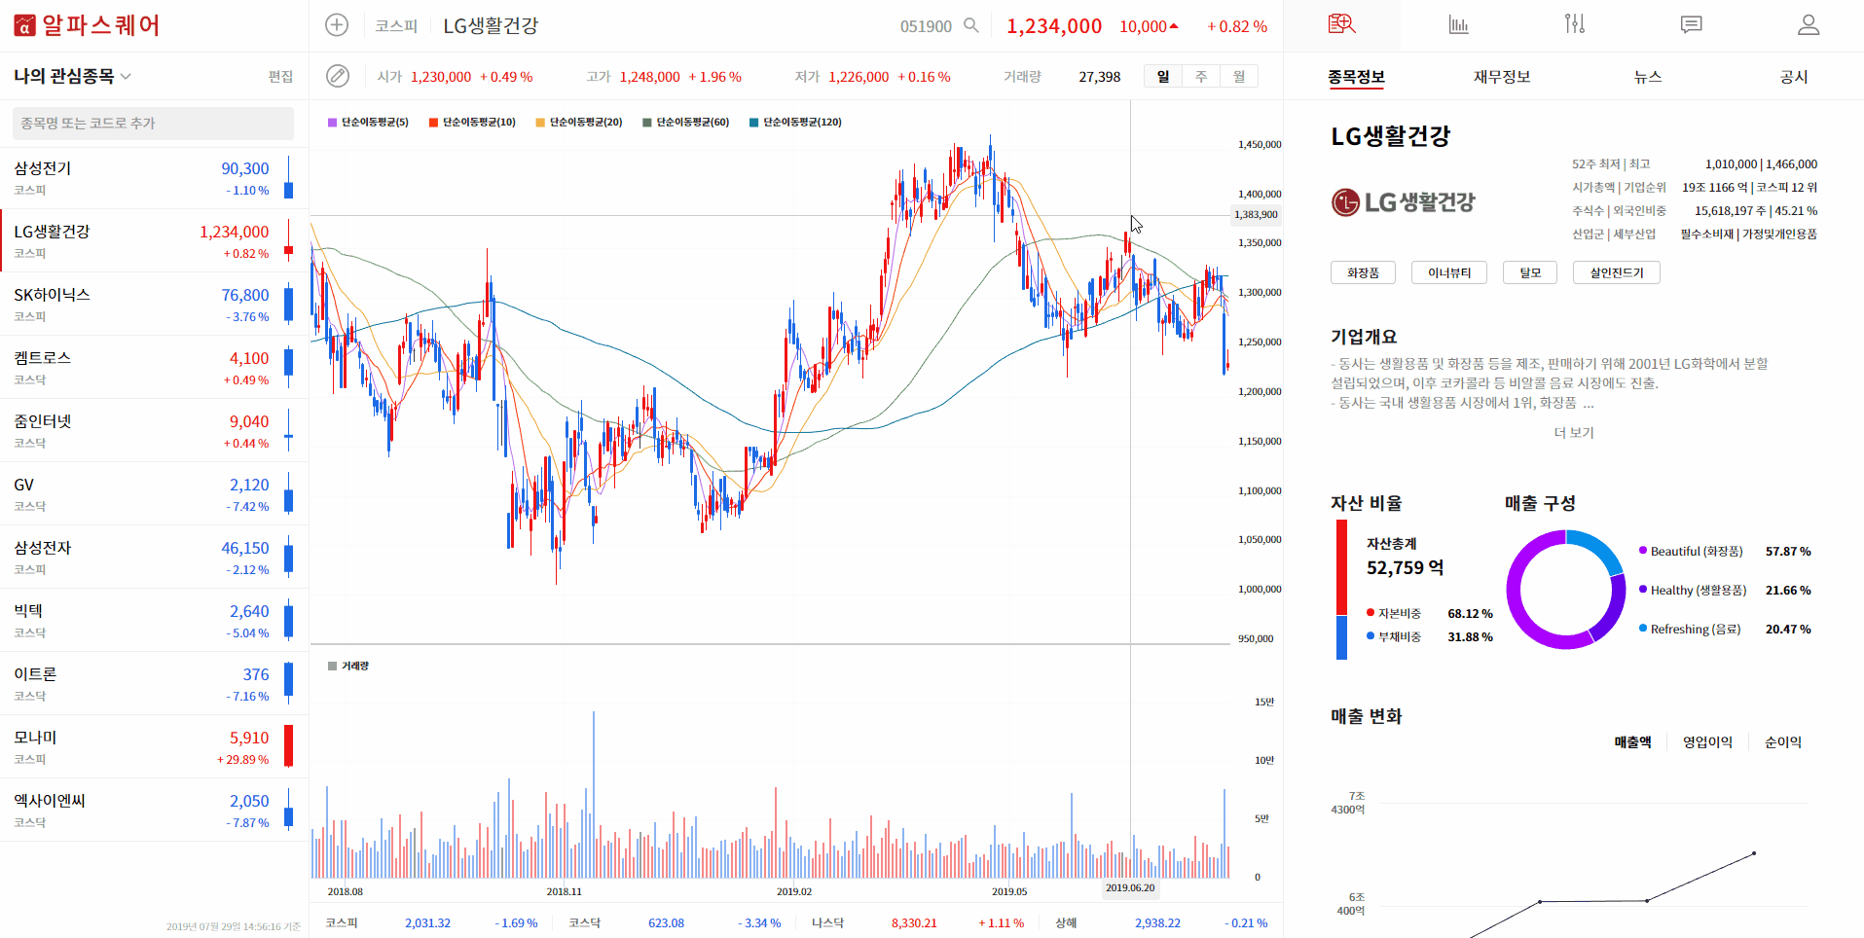The image size is (1864, 938).
Task: Open the indicator settings sliders icon
Action: click(1575, 23)
